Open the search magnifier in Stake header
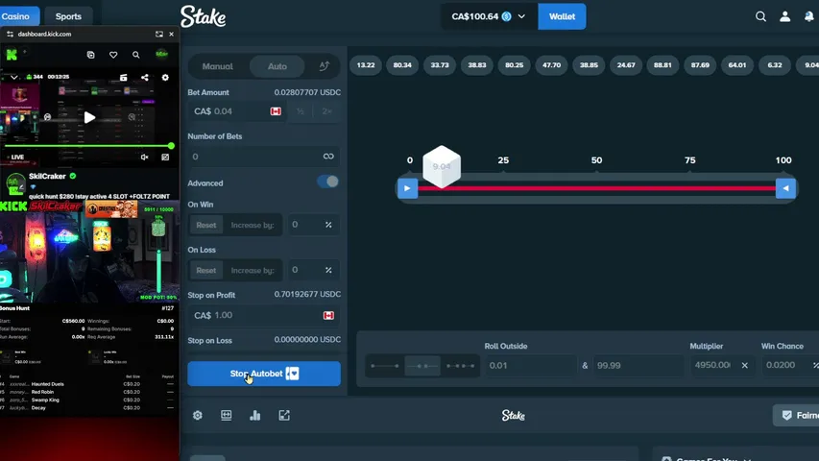The image size is (819, 461). [760, 16]
